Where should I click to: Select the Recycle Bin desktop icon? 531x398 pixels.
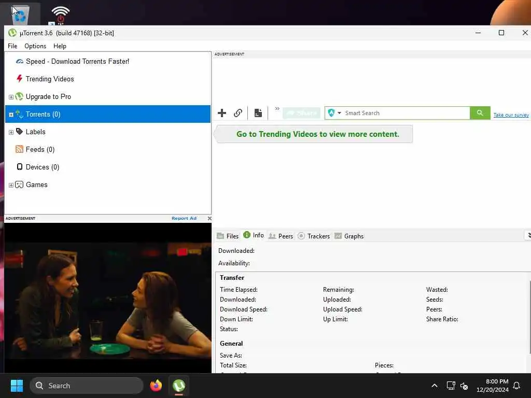point(20,14)
